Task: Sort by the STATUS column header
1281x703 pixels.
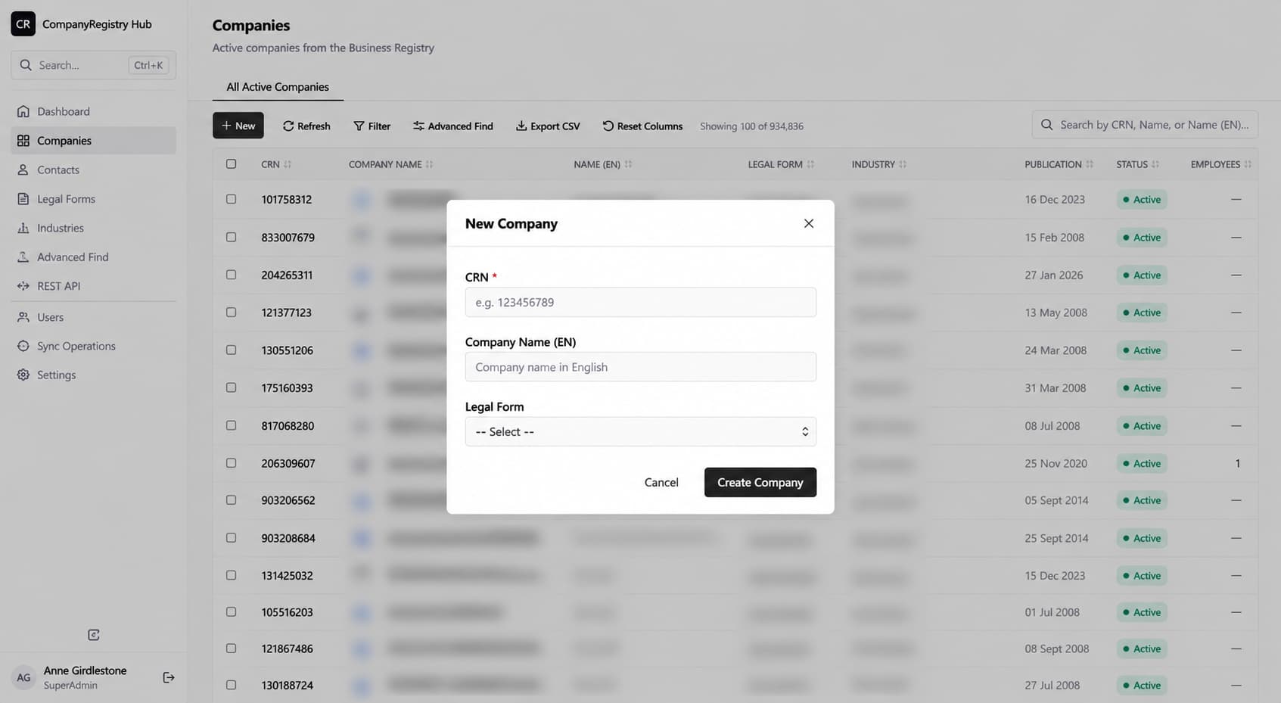Action: point(1137,164)
